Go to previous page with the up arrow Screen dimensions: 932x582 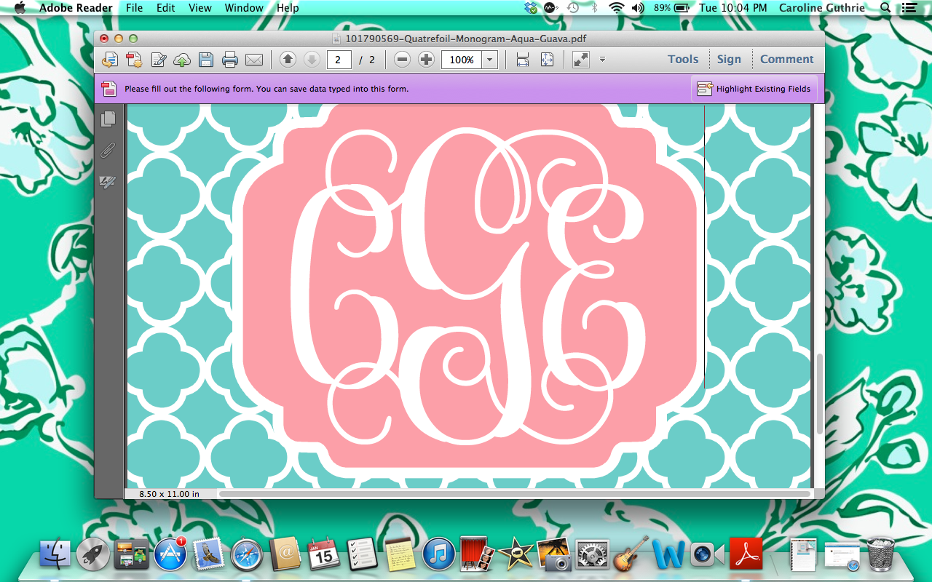(288, 60)
